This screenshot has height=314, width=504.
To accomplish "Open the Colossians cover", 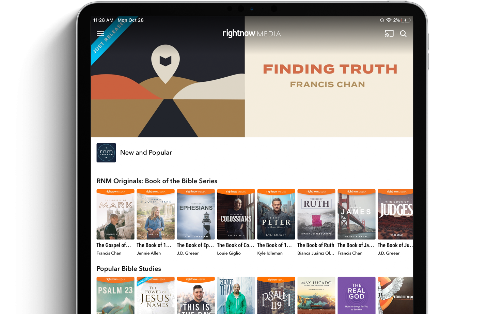I will coord(236,214).
